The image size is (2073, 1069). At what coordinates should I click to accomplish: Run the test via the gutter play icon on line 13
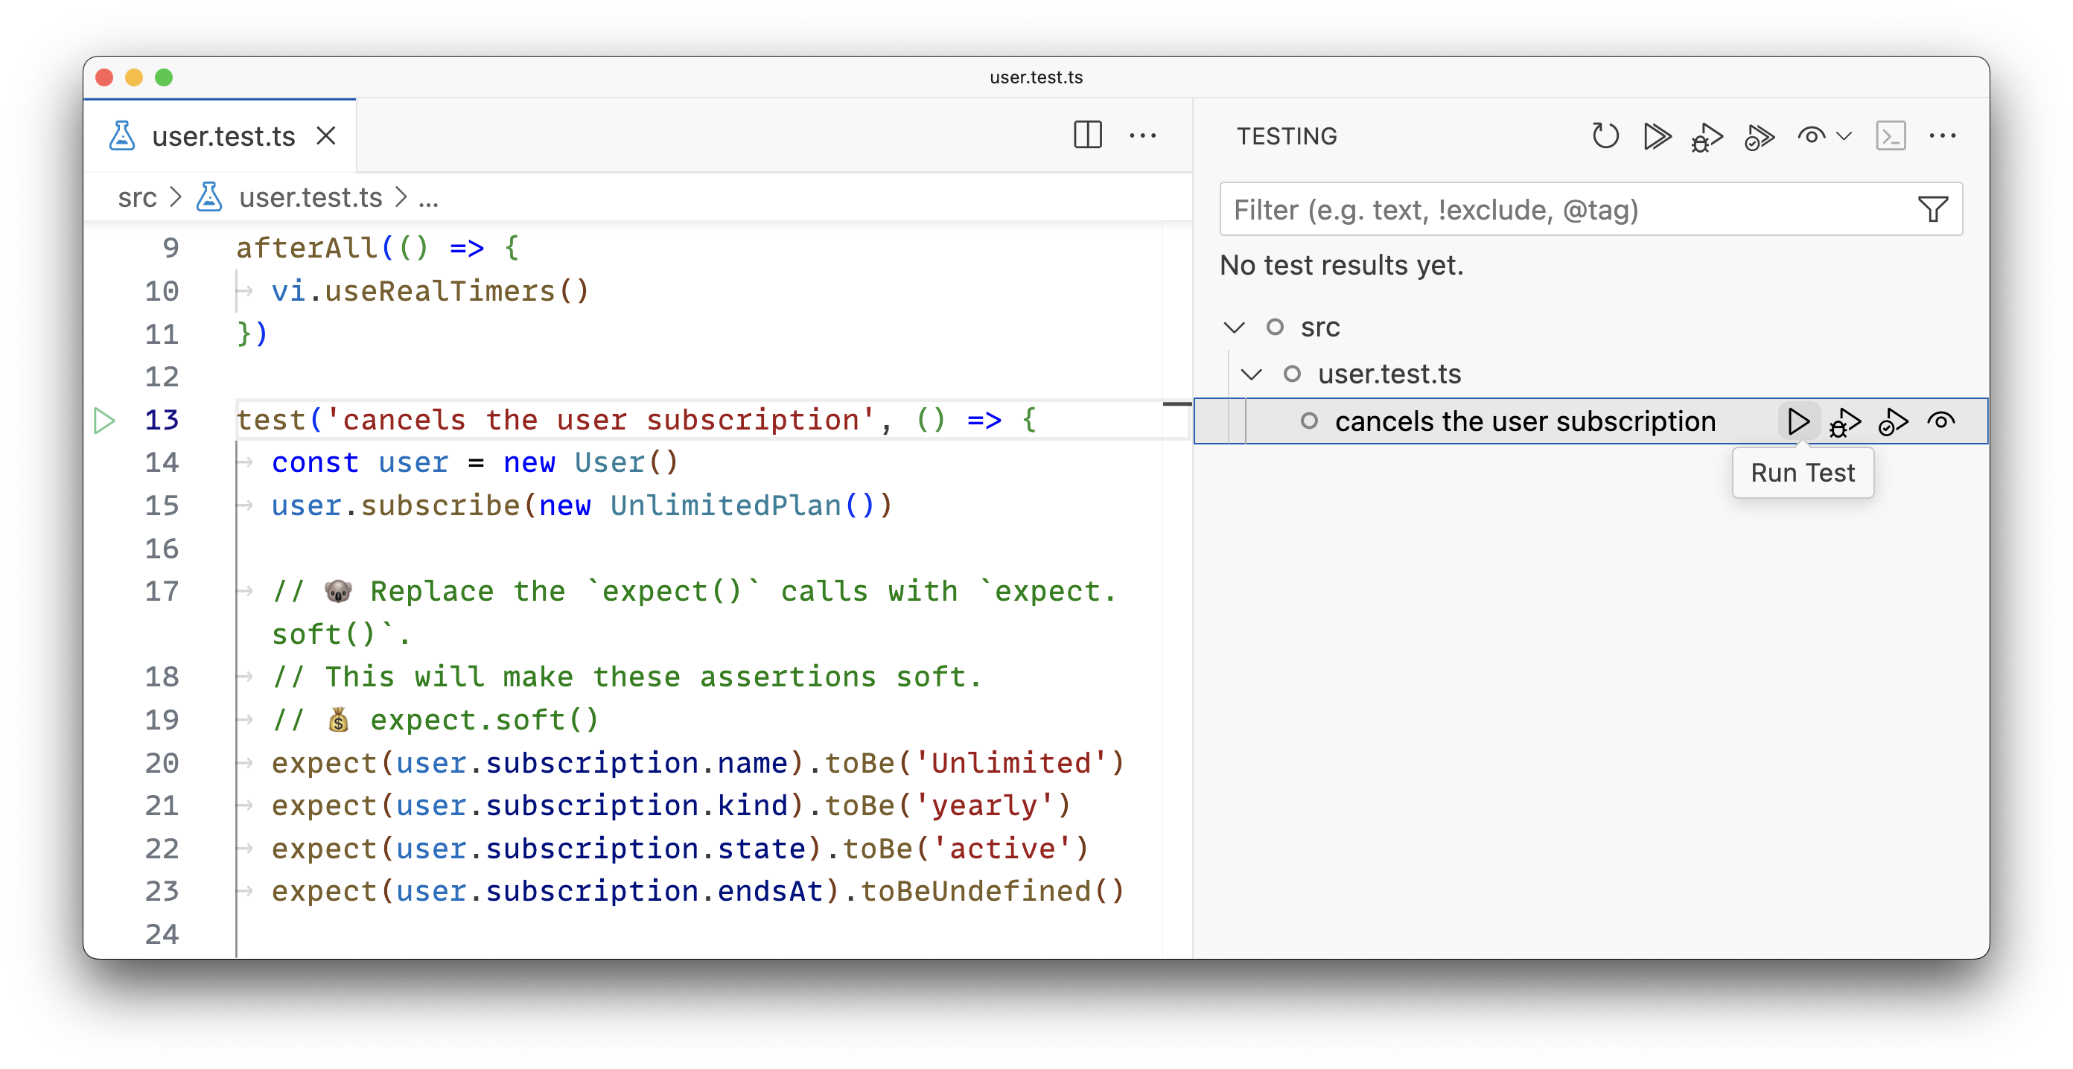pos(104,419)
